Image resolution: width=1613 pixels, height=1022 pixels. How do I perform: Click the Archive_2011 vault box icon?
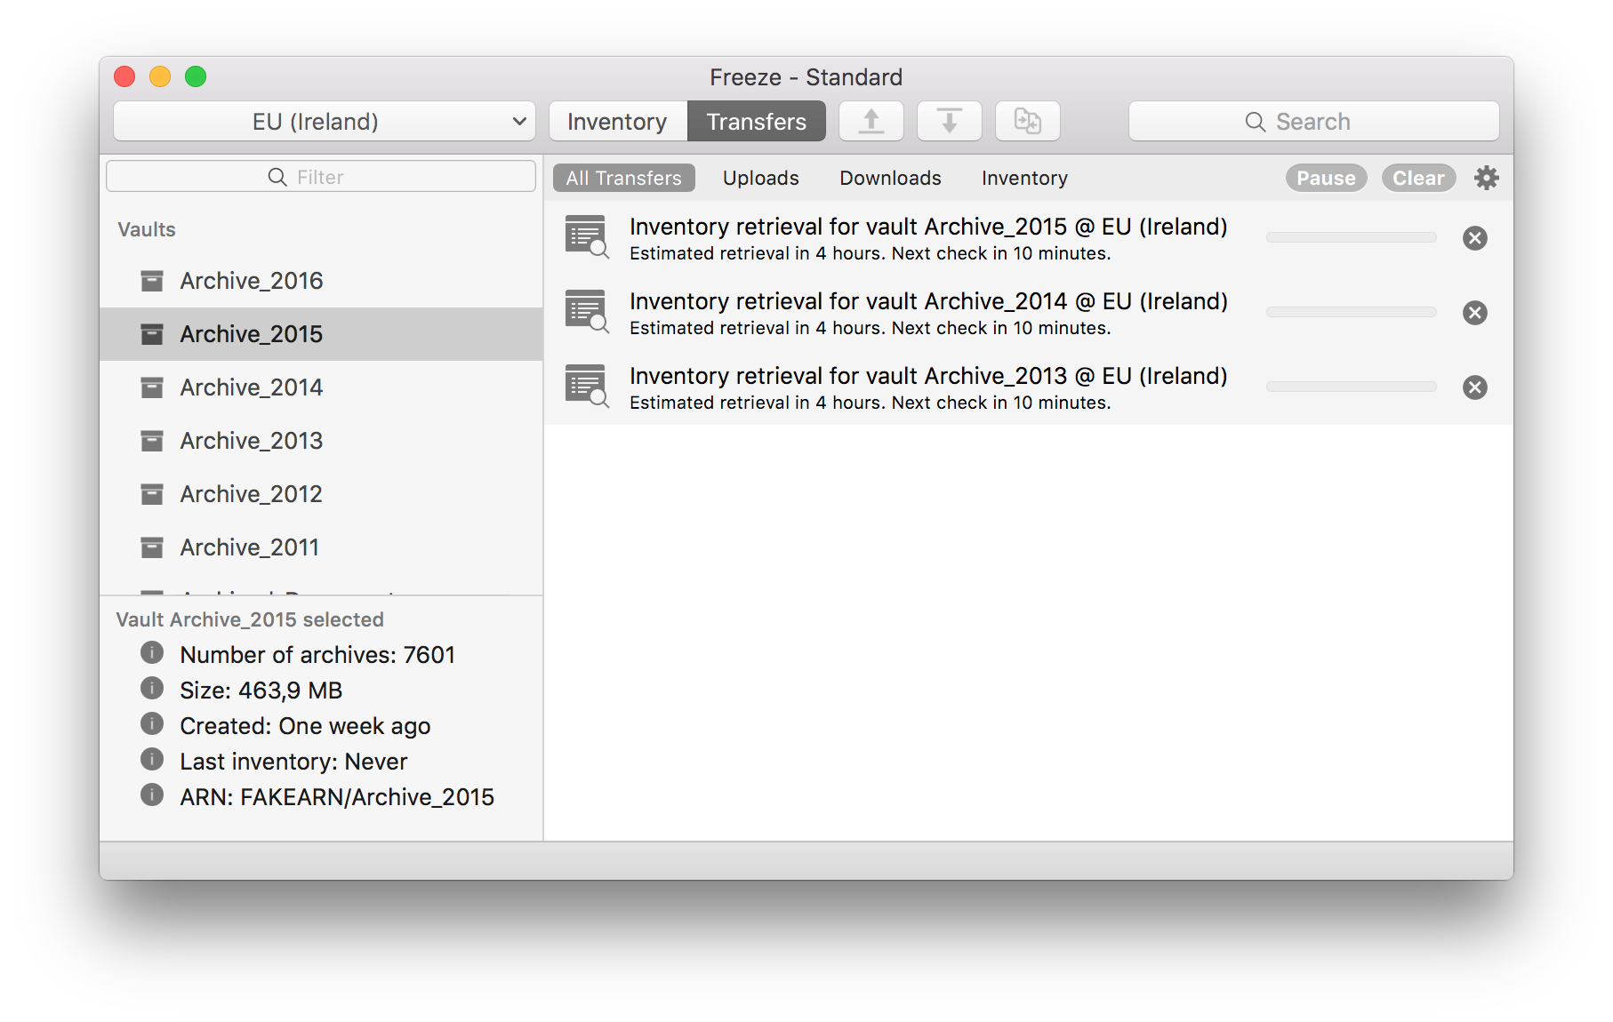[x=152, y=547]
